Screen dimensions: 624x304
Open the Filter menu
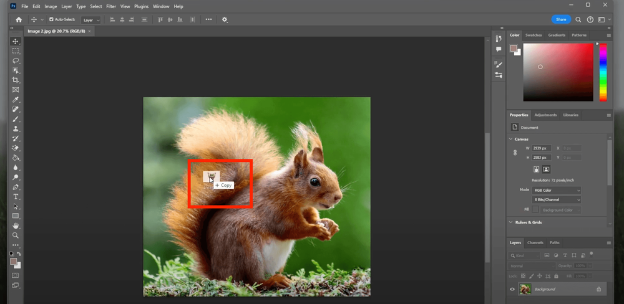click(111, 6)
